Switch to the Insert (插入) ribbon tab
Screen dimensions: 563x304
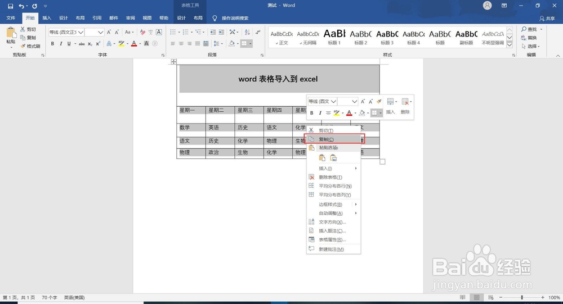click(47, 18)
